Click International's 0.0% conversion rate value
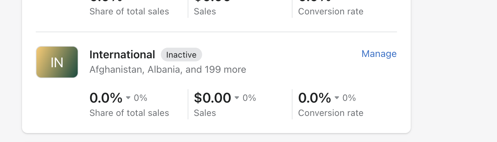Image resolution: width=497 pixels, height=142 pixels. [314, 98]
